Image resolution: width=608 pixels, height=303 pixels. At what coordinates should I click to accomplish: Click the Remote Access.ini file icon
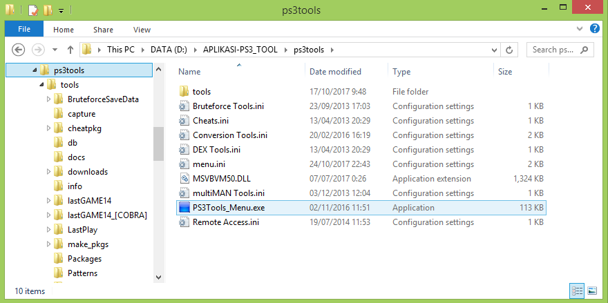click(184, 222)
